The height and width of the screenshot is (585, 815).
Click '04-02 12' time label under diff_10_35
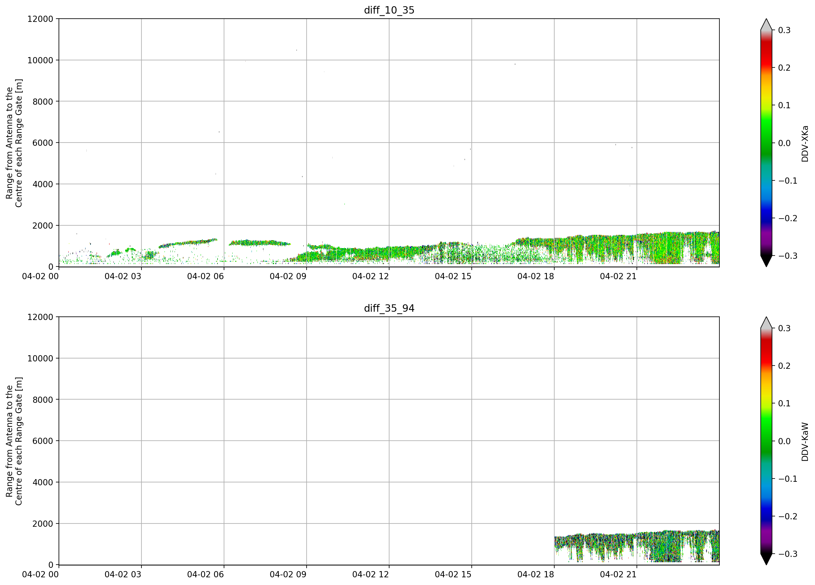371,276
